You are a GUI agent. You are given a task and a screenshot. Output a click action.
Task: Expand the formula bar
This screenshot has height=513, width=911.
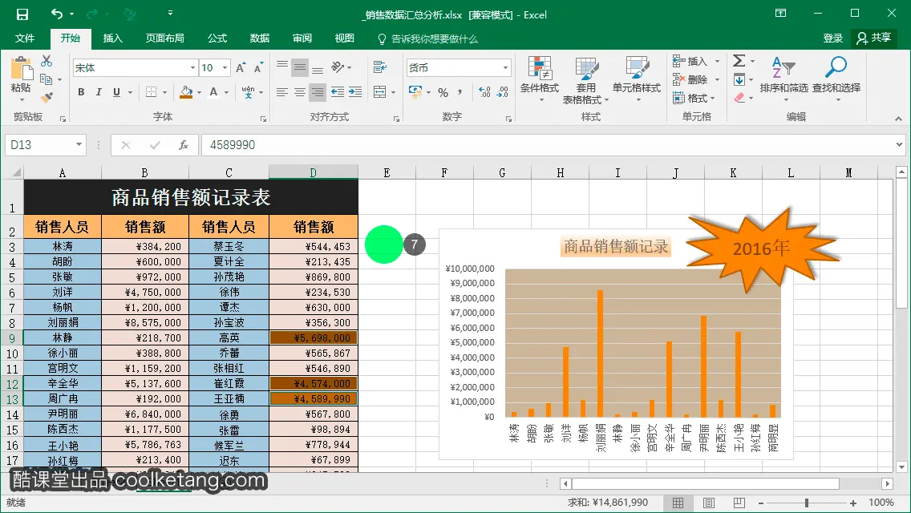click(x=900, y=144)
